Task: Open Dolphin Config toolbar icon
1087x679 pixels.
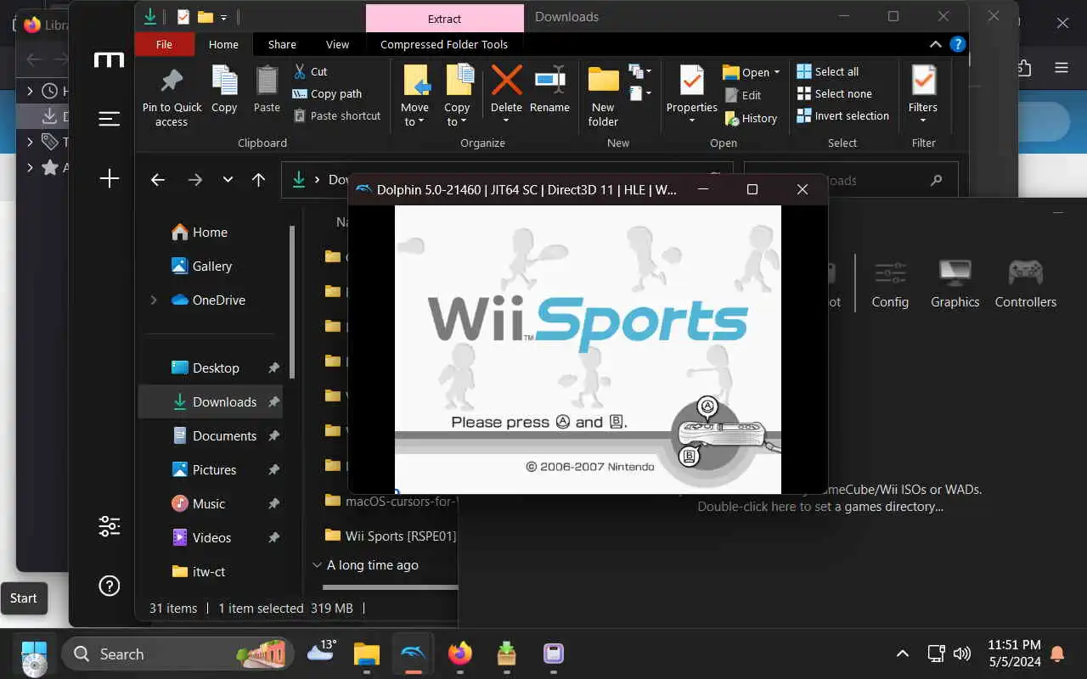Action: 890,283
